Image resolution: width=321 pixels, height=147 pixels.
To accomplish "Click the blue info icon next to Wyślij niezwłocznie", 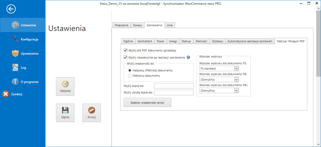I will click(188, 57).
